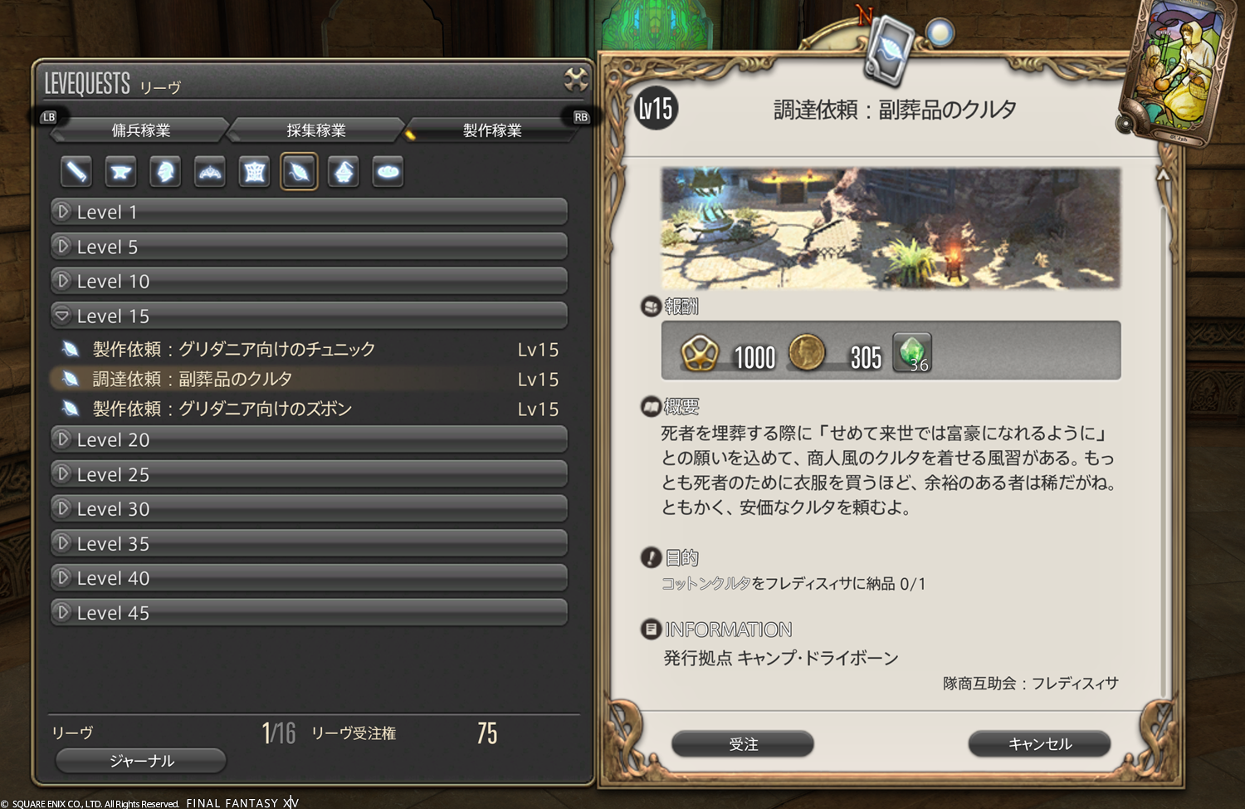The width and height of the screenshot is (1245, 809).
Task: Expand the Level 45 leve group
Action: tap(309, 612)
